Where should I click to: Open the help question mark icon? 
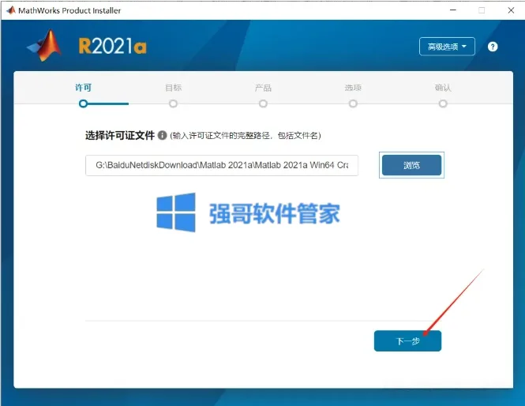[492, 47]
